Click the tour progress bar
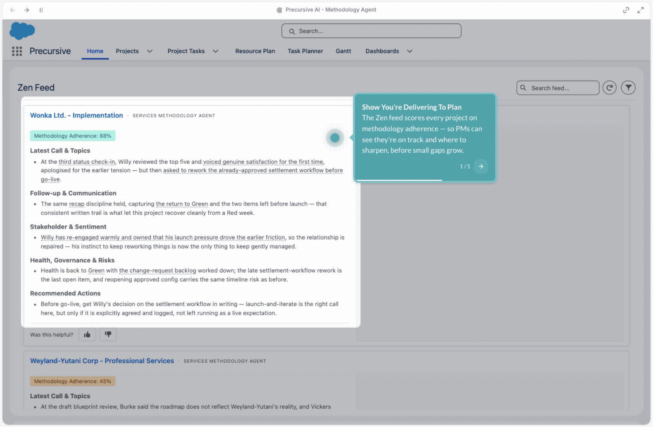The width and height of the screenshot is (653, 427). [x=425, y=180]
